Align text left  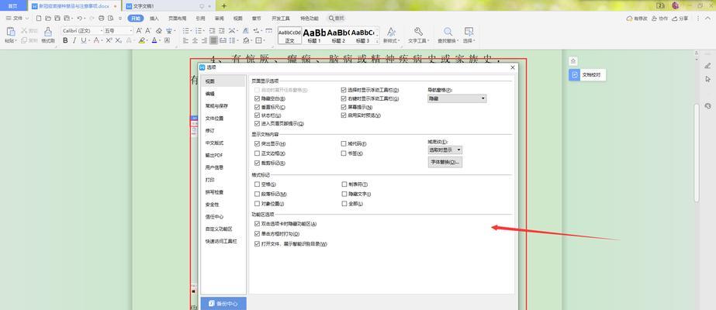(185, 40)
